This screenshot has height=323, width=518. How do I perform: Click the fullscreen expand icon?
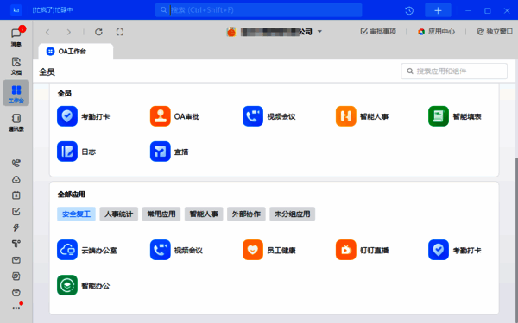pyautogui.click(x=120, y=32)
